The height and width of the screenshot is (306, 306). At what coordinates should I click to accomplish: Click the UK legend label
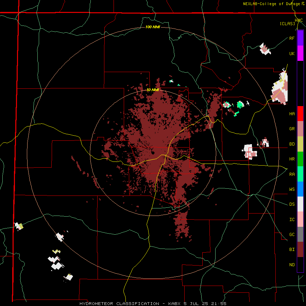click(292, 53)
